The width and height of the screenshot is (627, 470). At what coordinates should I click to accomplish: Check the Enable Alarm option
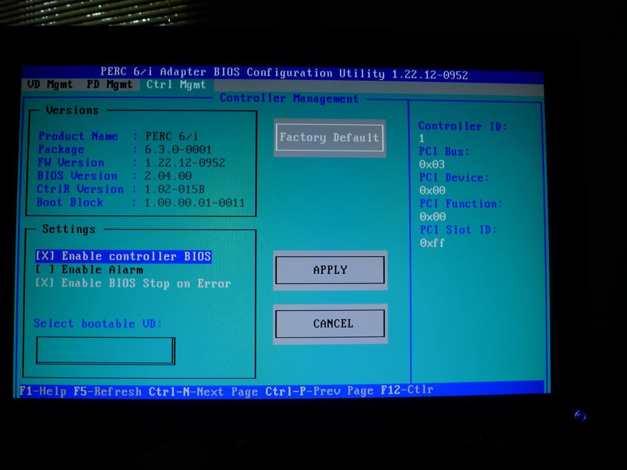(89, 270)
